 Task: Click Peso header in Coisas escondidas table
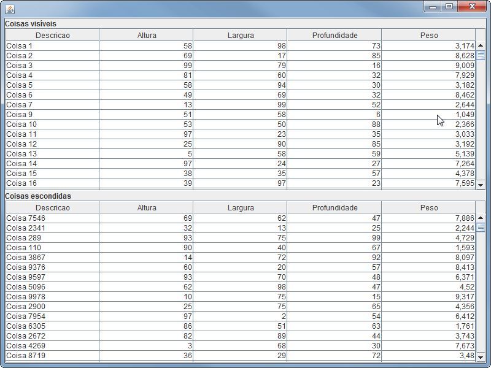coord(428,207)
